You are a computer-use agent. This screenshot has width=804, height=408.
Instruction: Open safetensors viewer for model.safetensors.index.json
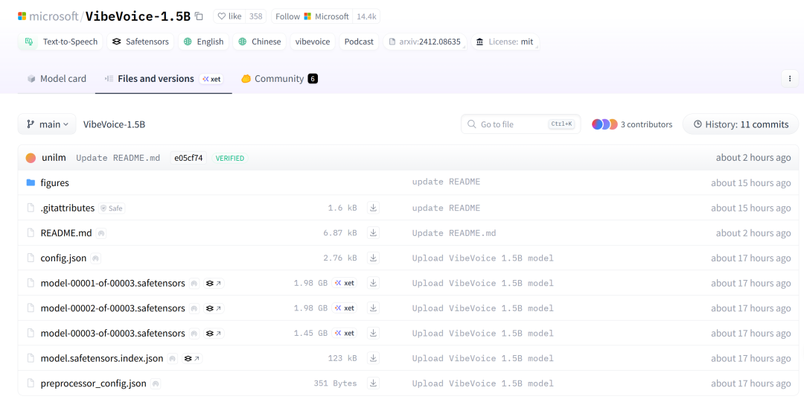pos(192,359)
